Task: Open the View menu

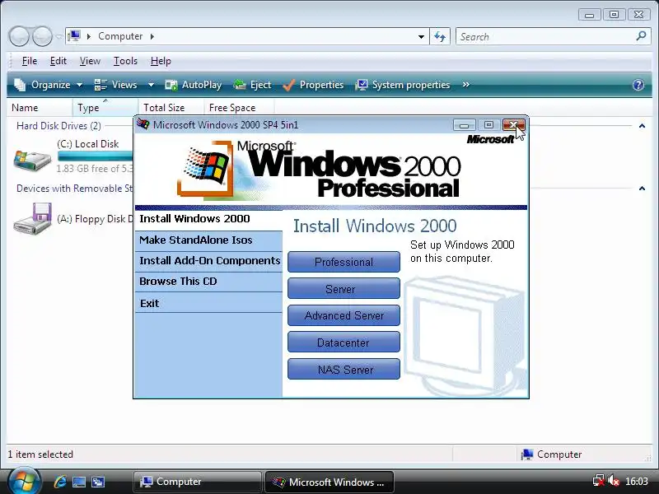Action: click(x=90, y=61)
